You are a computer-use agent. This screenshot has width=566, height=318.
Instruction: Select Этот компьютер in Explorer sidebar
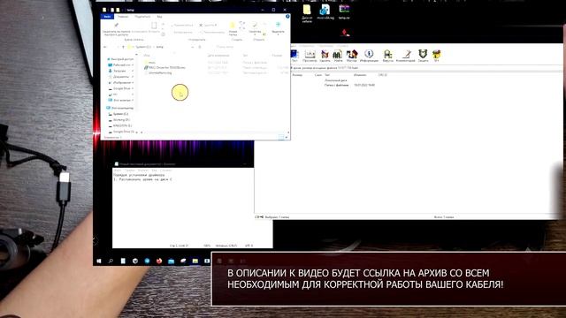[x=120, y=108]
